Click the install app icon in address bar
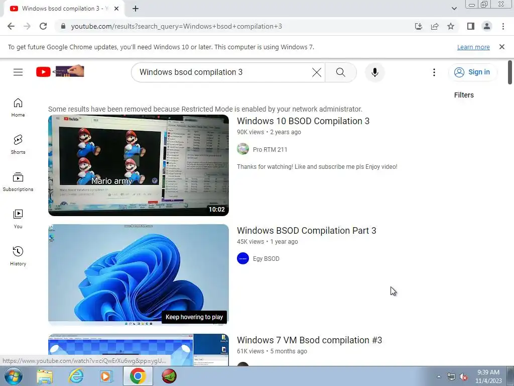The image size is (514, 386). [419, 26]
